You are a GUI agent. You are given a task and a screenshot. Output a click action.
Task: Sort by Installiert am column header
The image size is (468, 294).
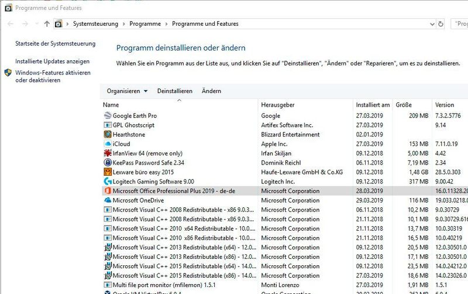(373, 105)
